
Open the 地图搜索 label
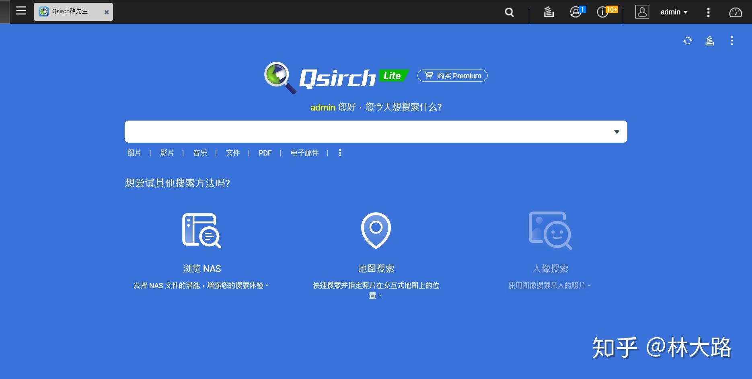pos(376,268)
